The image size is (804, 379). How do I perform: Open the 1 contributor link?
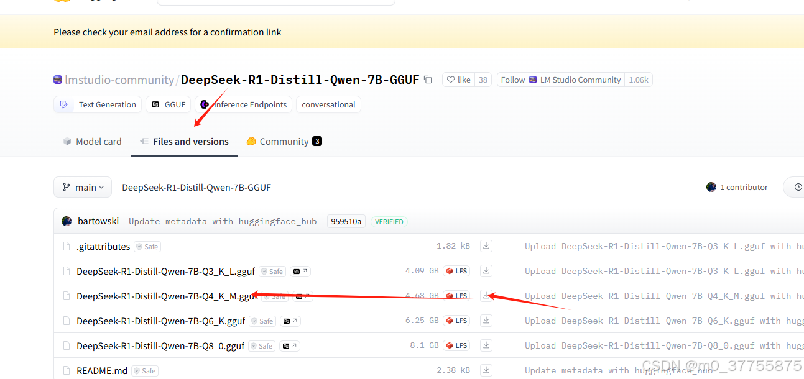[x=737, y=187]
